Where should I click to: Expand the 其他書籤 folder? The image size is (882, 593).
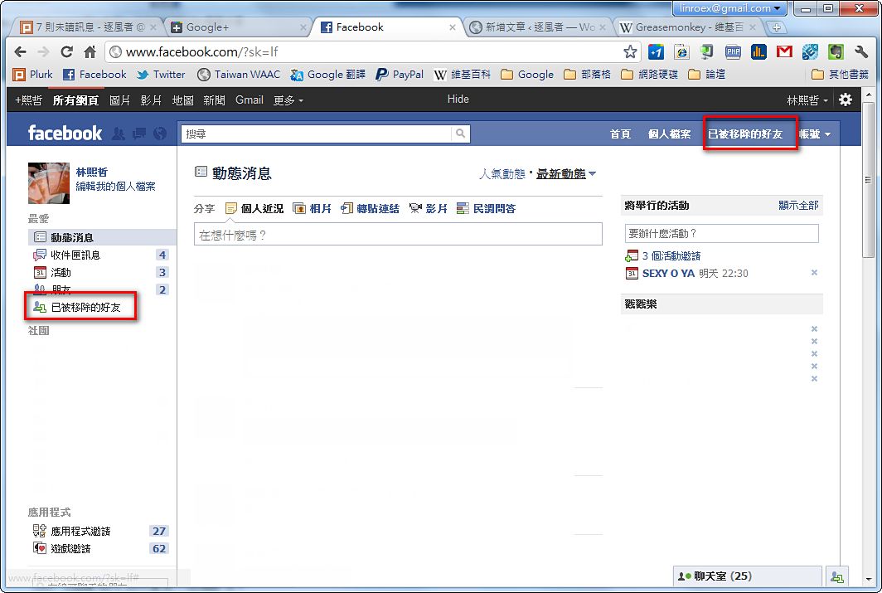click(841, 75)
